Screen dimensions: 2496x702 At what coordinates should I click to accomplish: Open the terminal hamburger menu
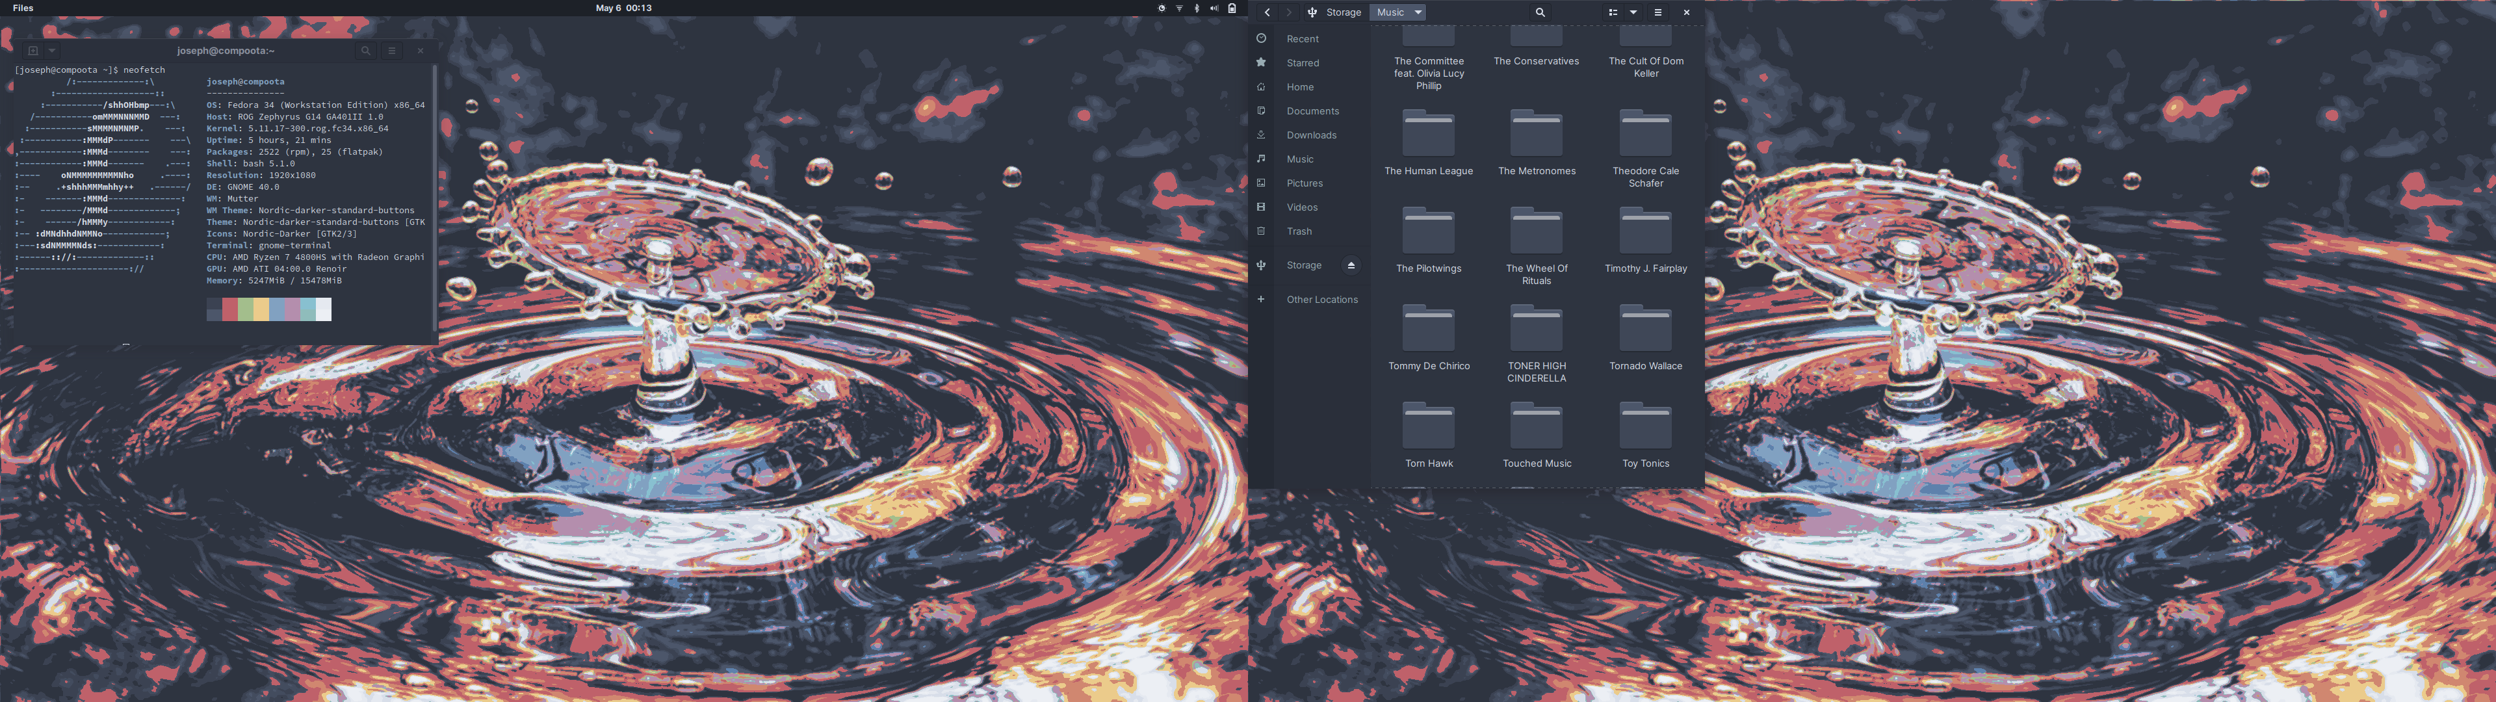[x=391, y=51]
